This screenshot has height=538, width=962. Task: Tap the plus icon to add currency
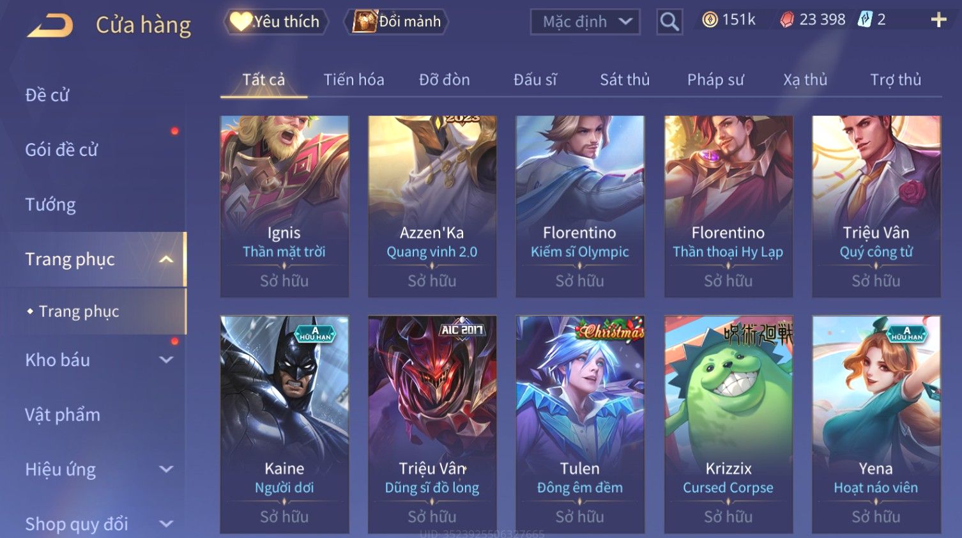938,20
